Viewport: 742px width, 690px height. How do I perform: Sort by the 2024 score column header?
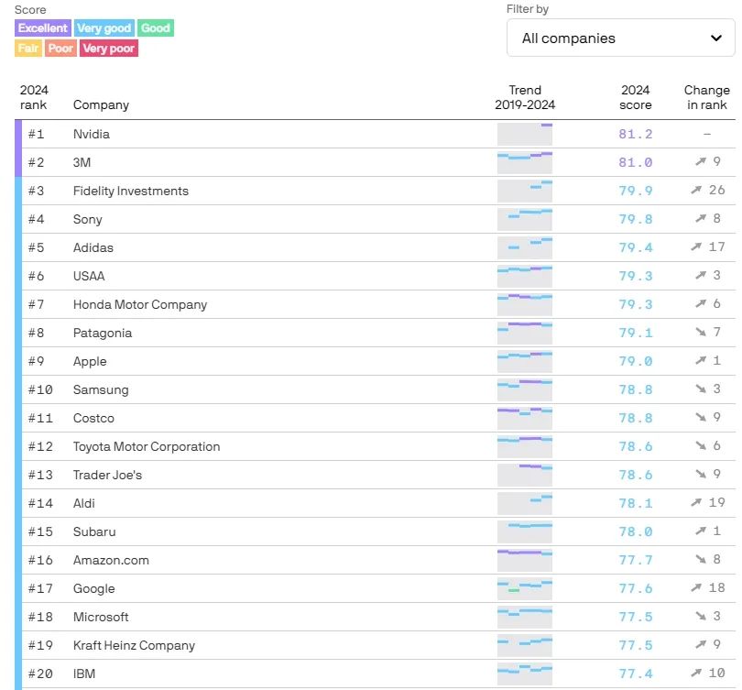click(635, 97)
